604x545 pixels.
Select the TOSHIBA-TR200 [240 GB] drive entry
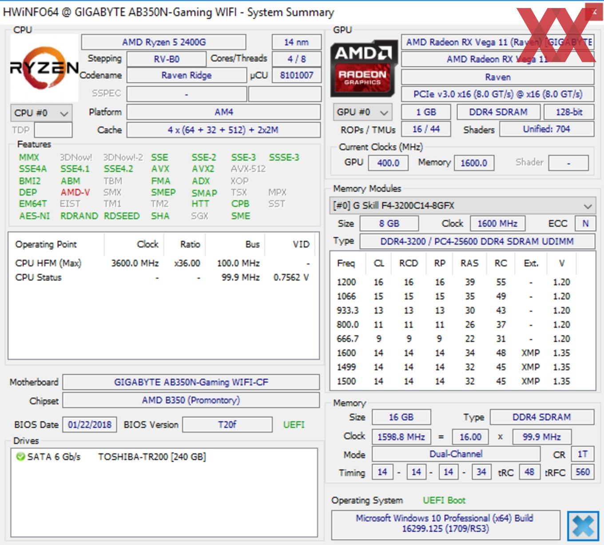click(x=152, y=457)
